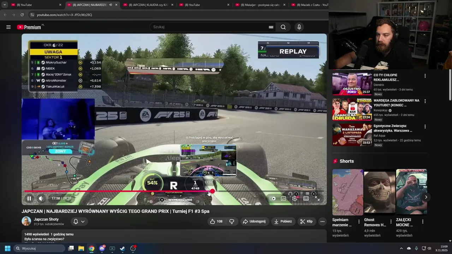The image size is (452, 254).
Task: Open options for 'ZAŁĘCKI MOCNE' Short
Action: point(423,222)
